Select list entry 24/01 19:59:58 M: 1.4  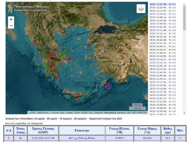163,111
